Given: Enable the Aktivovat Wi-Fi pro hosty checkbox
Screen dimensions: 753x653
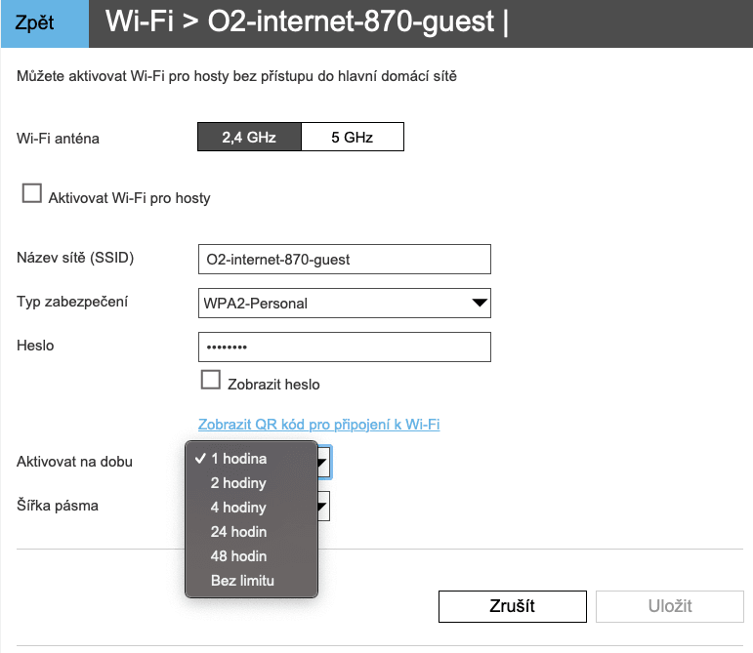Looking at the screenshot, I should point(31,195).
